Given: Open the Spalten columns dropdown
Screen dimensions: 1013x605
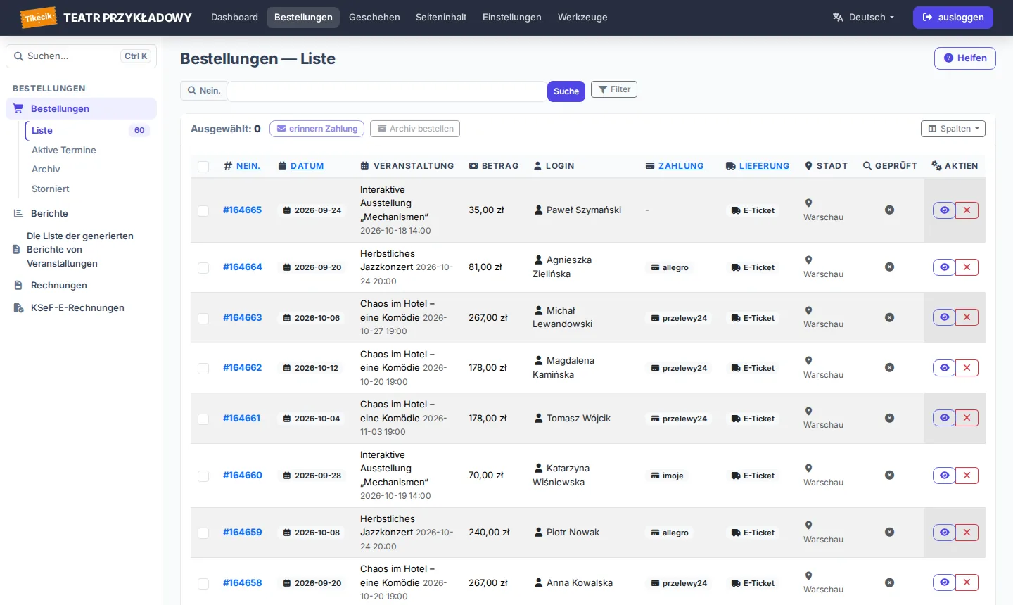Looking at the screenshot, I should 953,129.
